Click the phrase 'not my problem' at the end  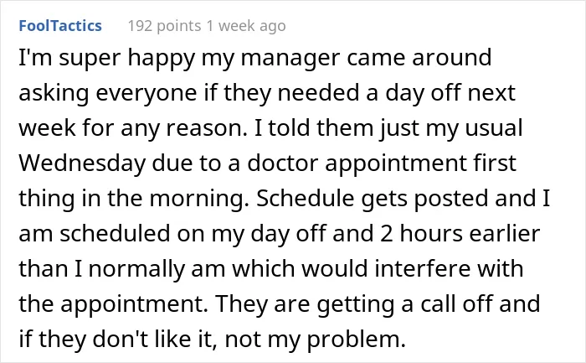tap(313, 340)
